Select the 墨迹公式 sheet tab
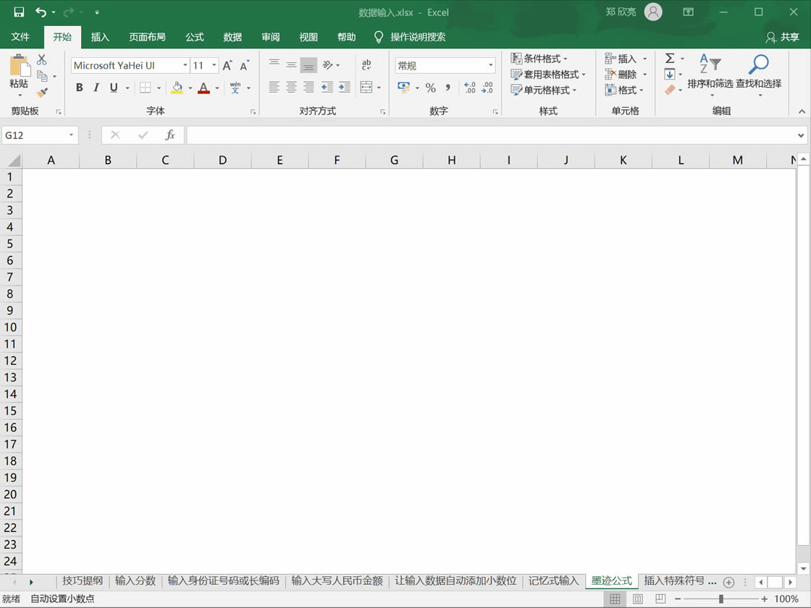Screen dimensions: 811x608 (x=611, y=581)
